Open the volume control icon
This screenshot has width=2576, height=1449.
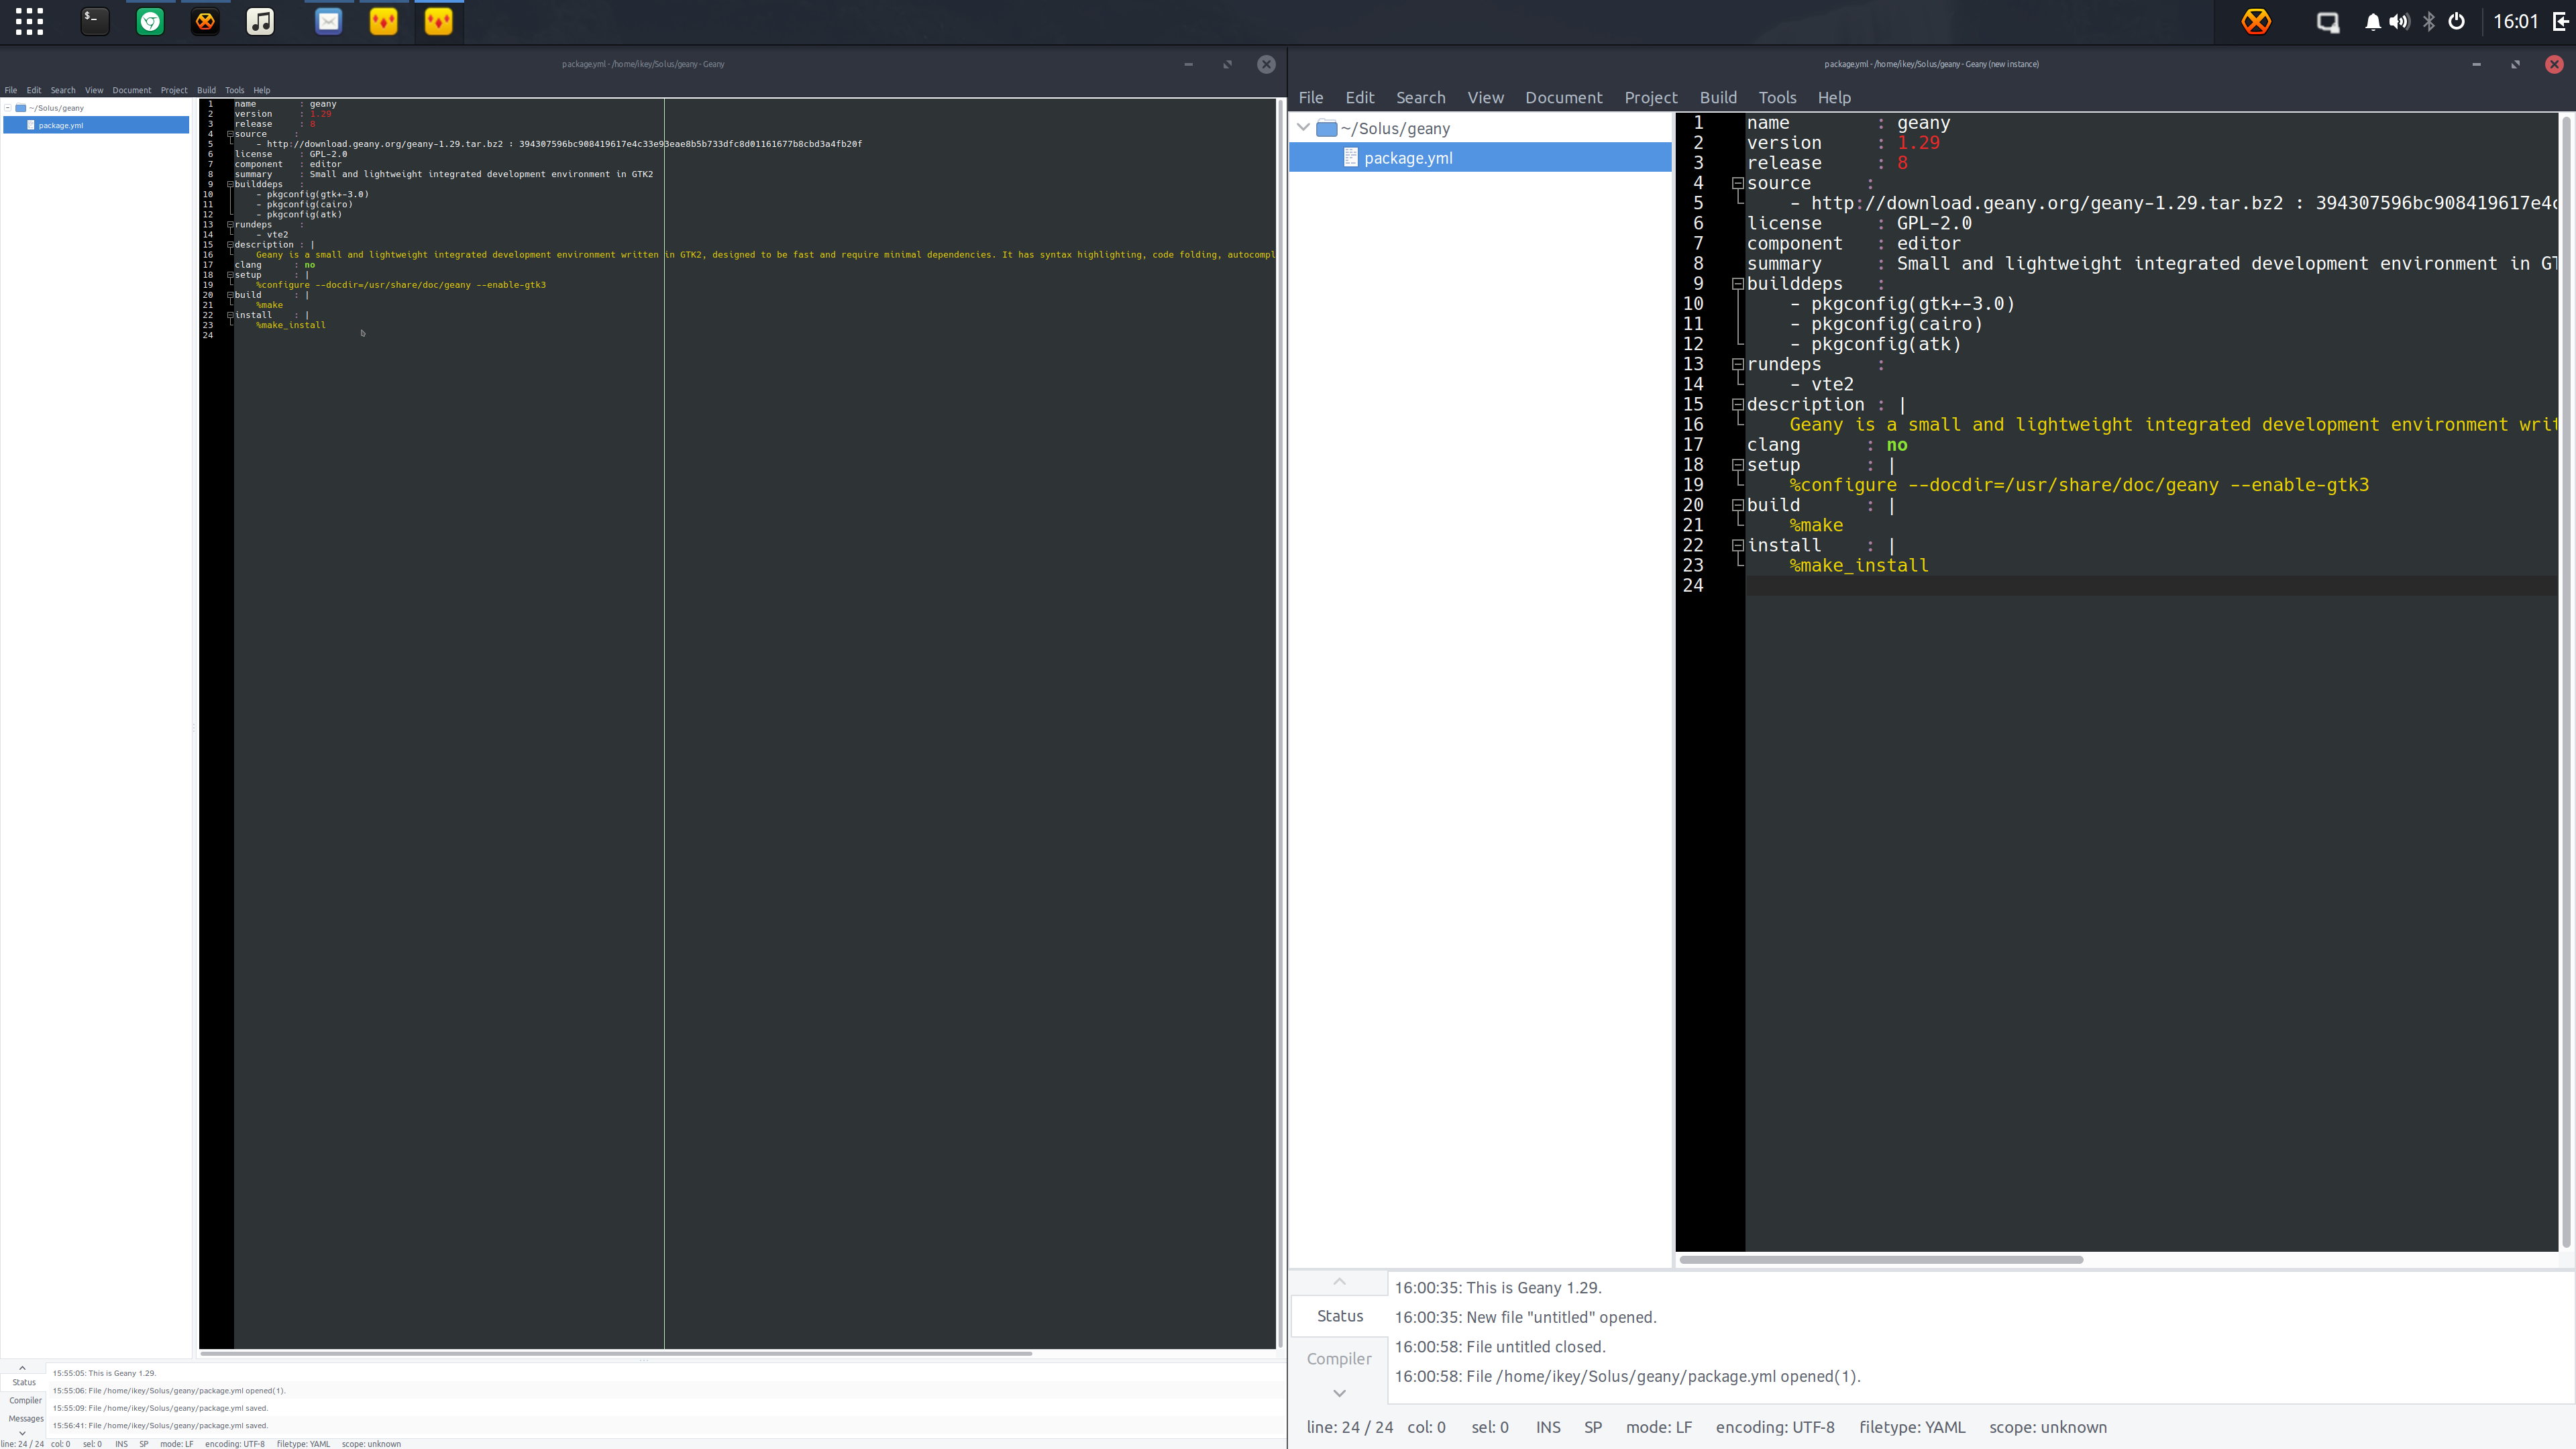[2399, 22]
